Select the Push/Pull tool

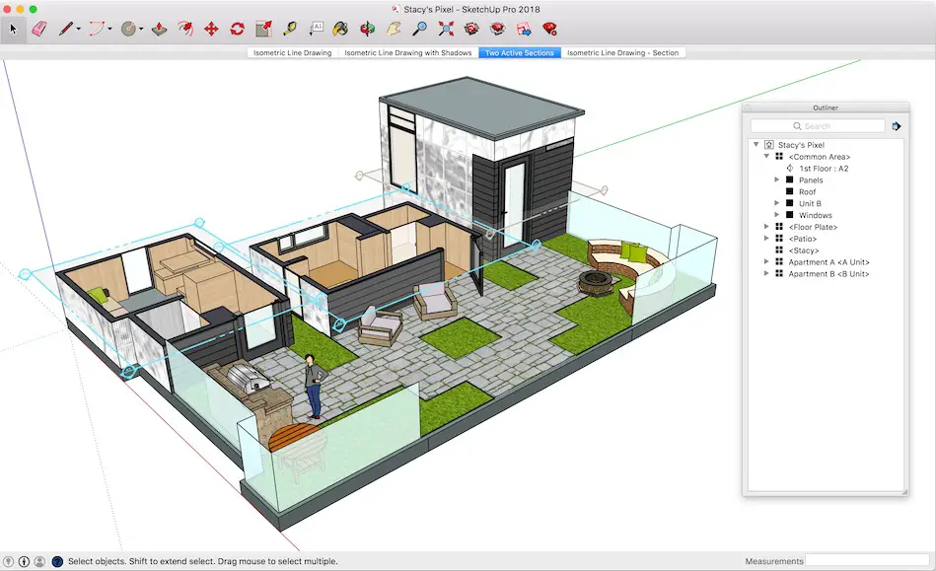pos(159,29)
